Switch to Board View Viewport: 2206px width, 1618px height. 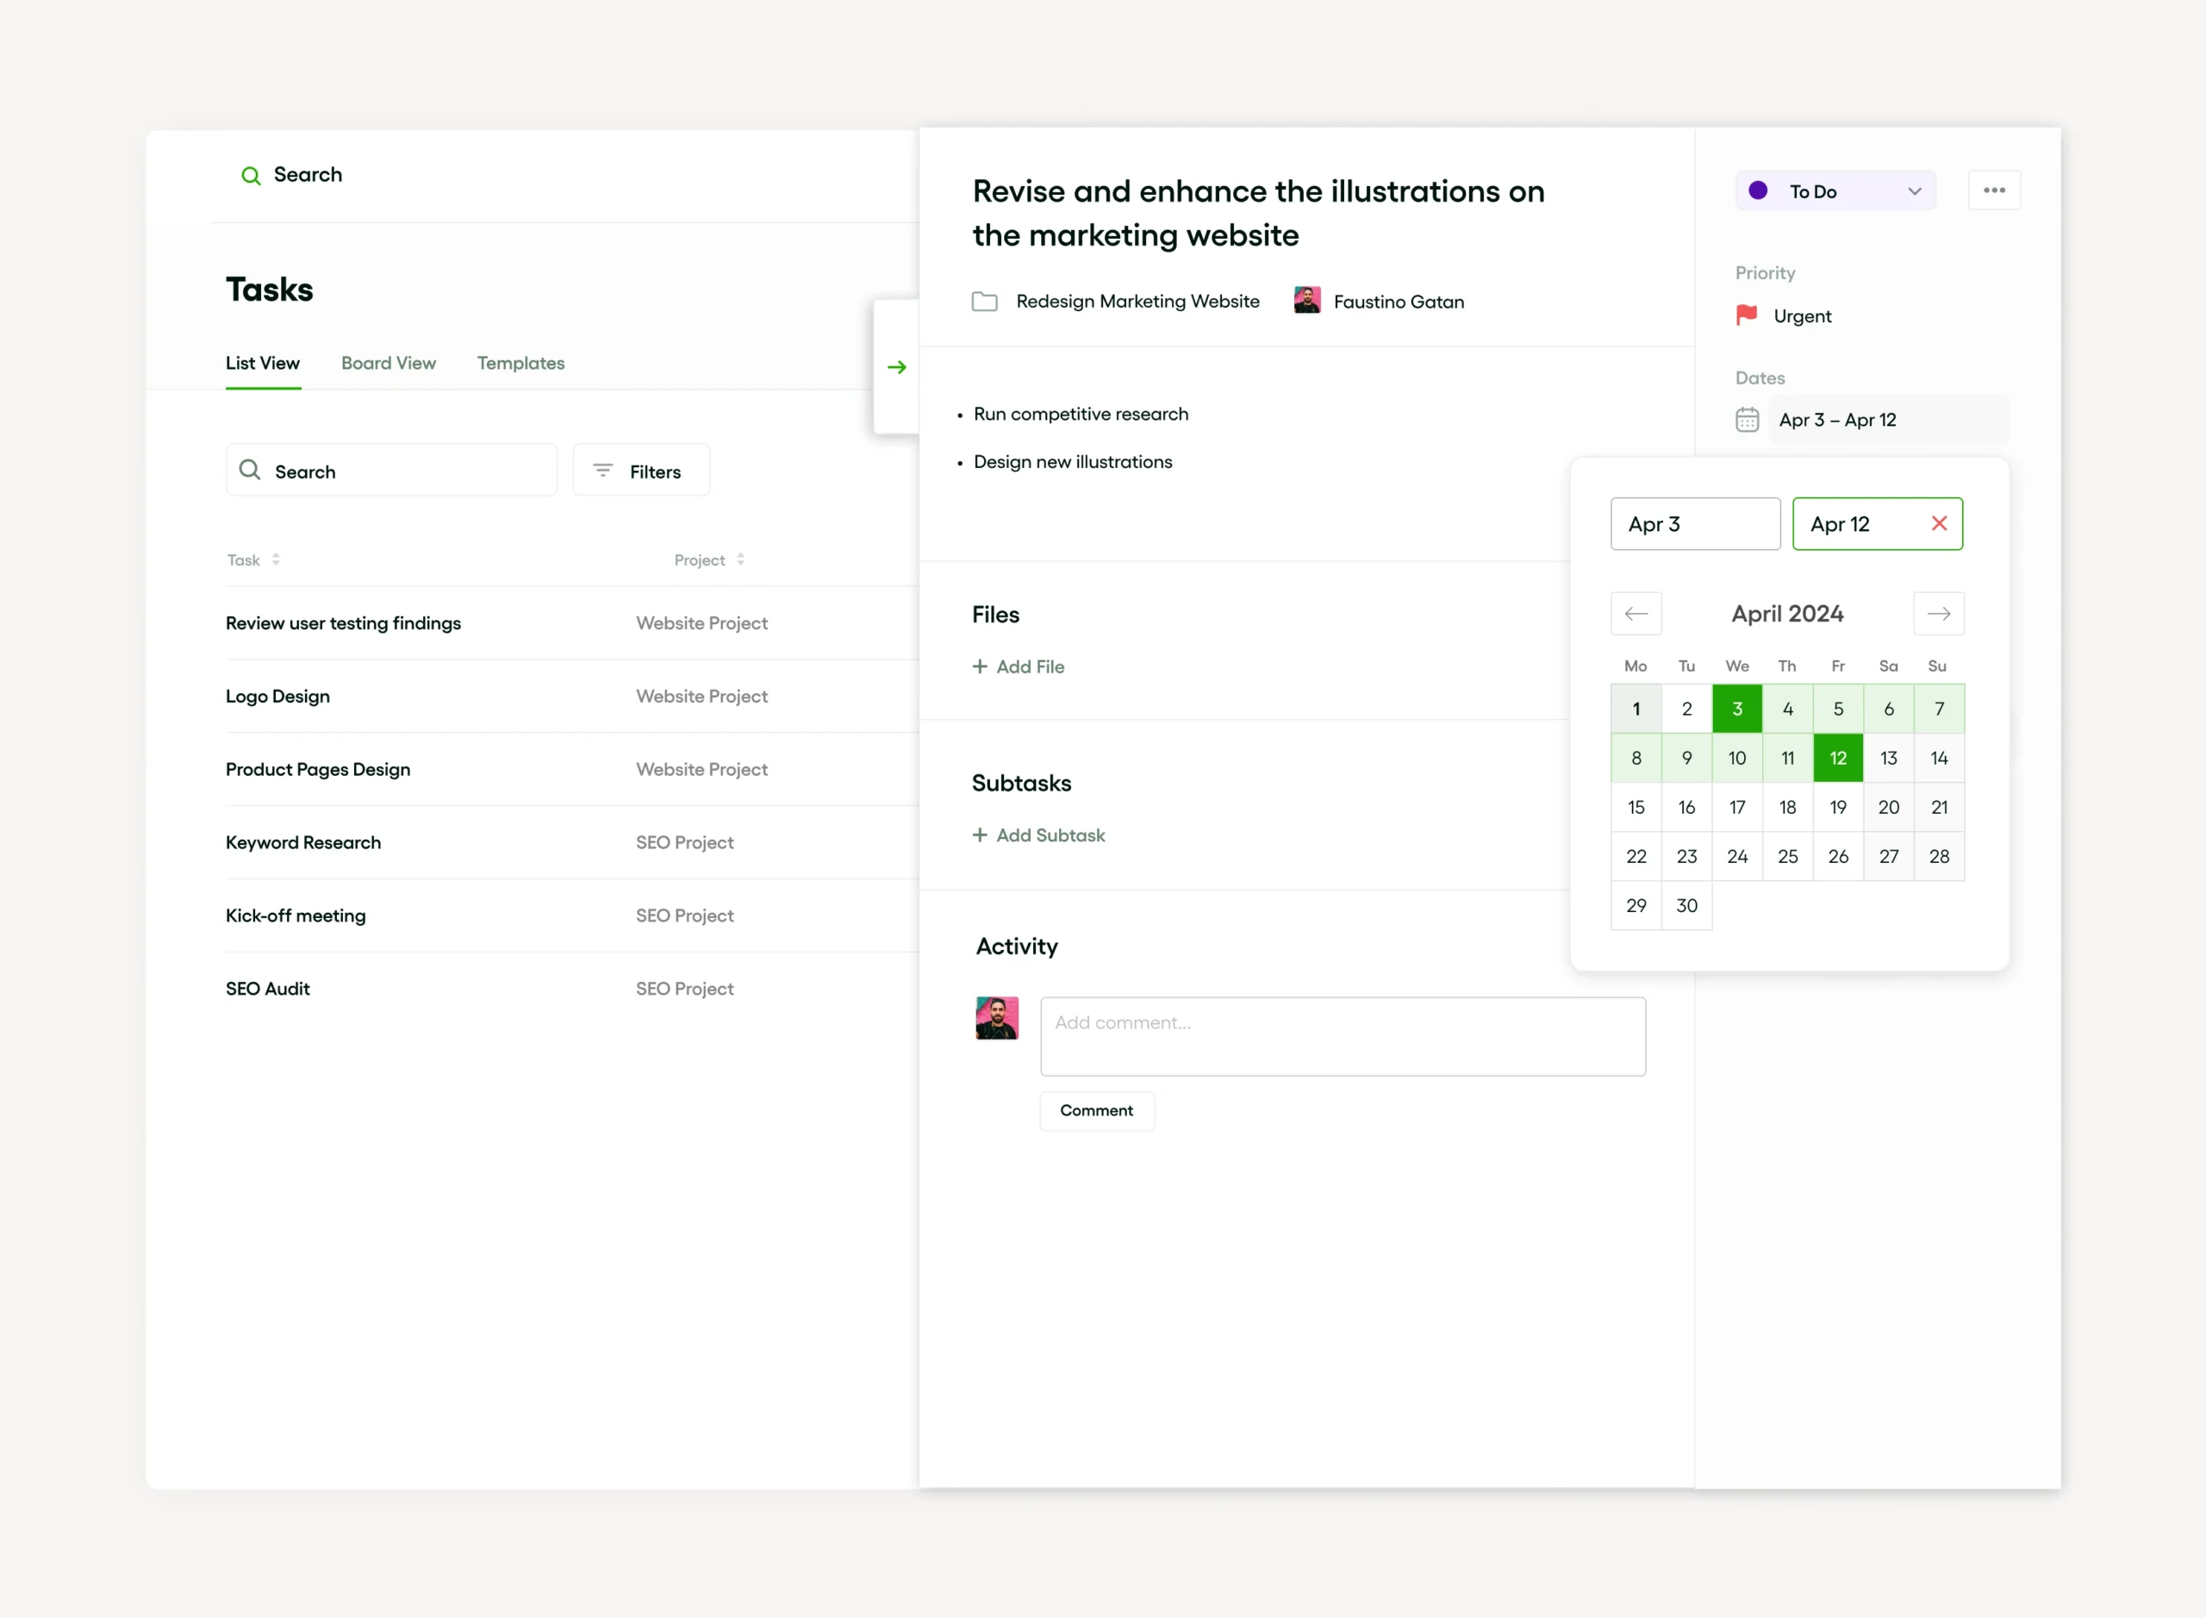[x=388, y=362]
